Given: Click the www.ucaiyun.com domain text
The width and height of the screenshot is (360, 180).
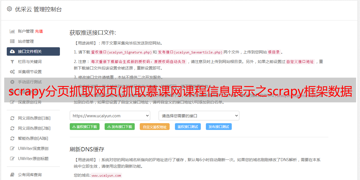Looking at the screenshot, I should [x=106, y=175].
